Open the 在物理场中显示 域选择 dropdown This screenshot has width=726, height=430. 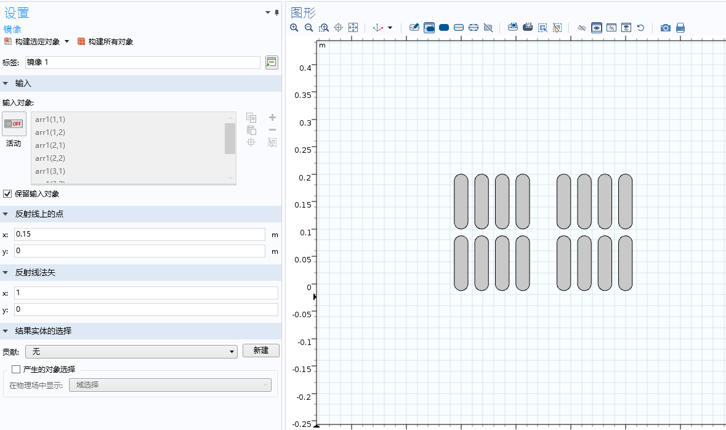(x=170, y=385)
